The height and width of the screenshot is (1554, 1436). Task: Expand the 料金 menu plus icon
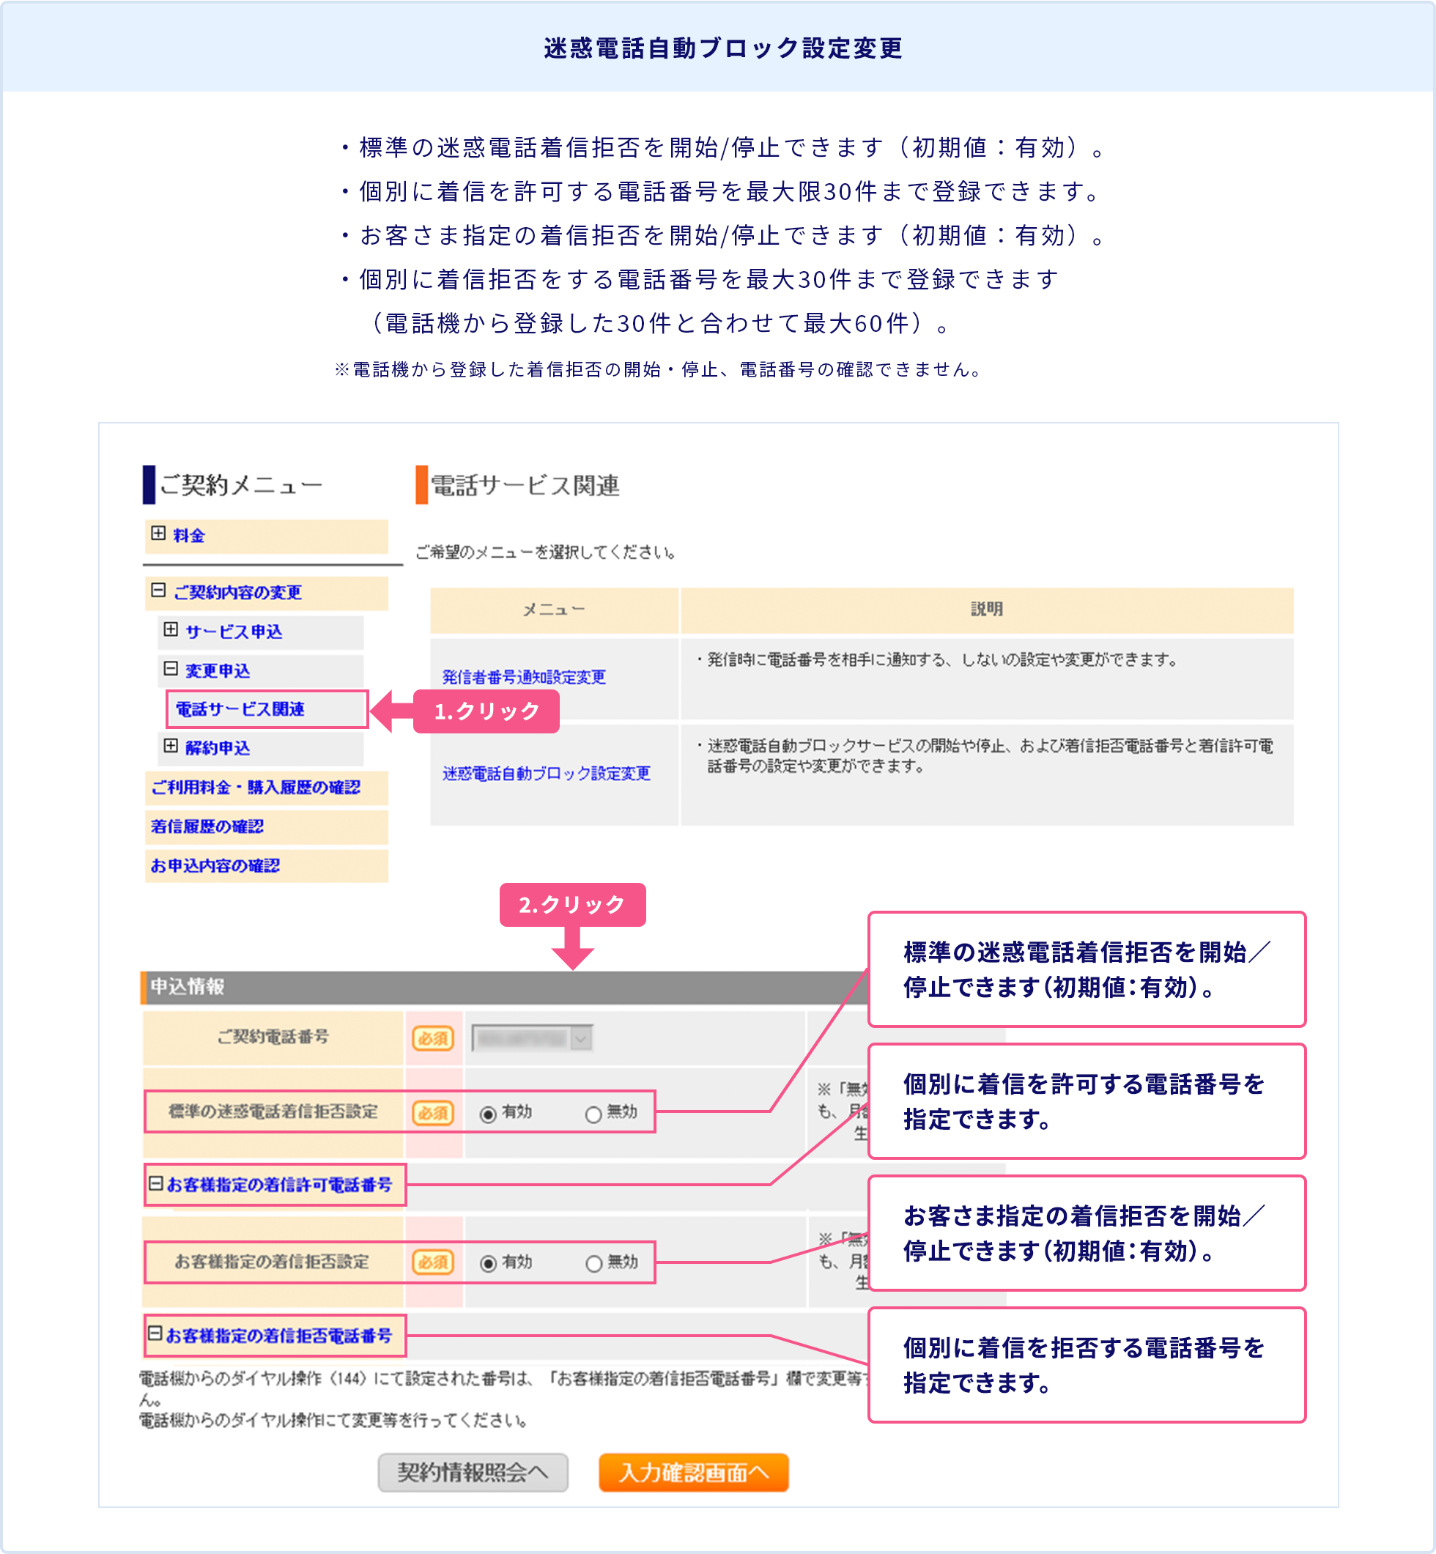pyautogui.click(x=158, y=533)
